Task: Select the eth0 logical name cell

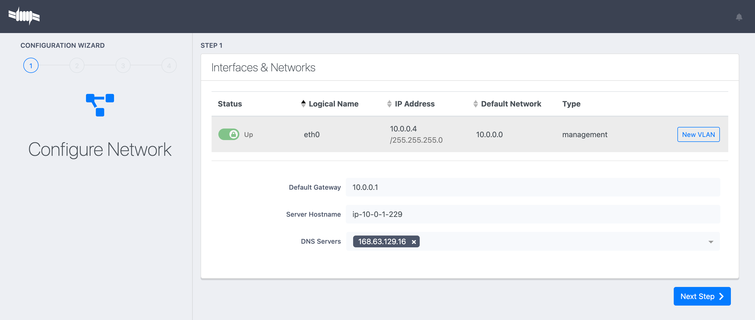Action: coord(311,134)
